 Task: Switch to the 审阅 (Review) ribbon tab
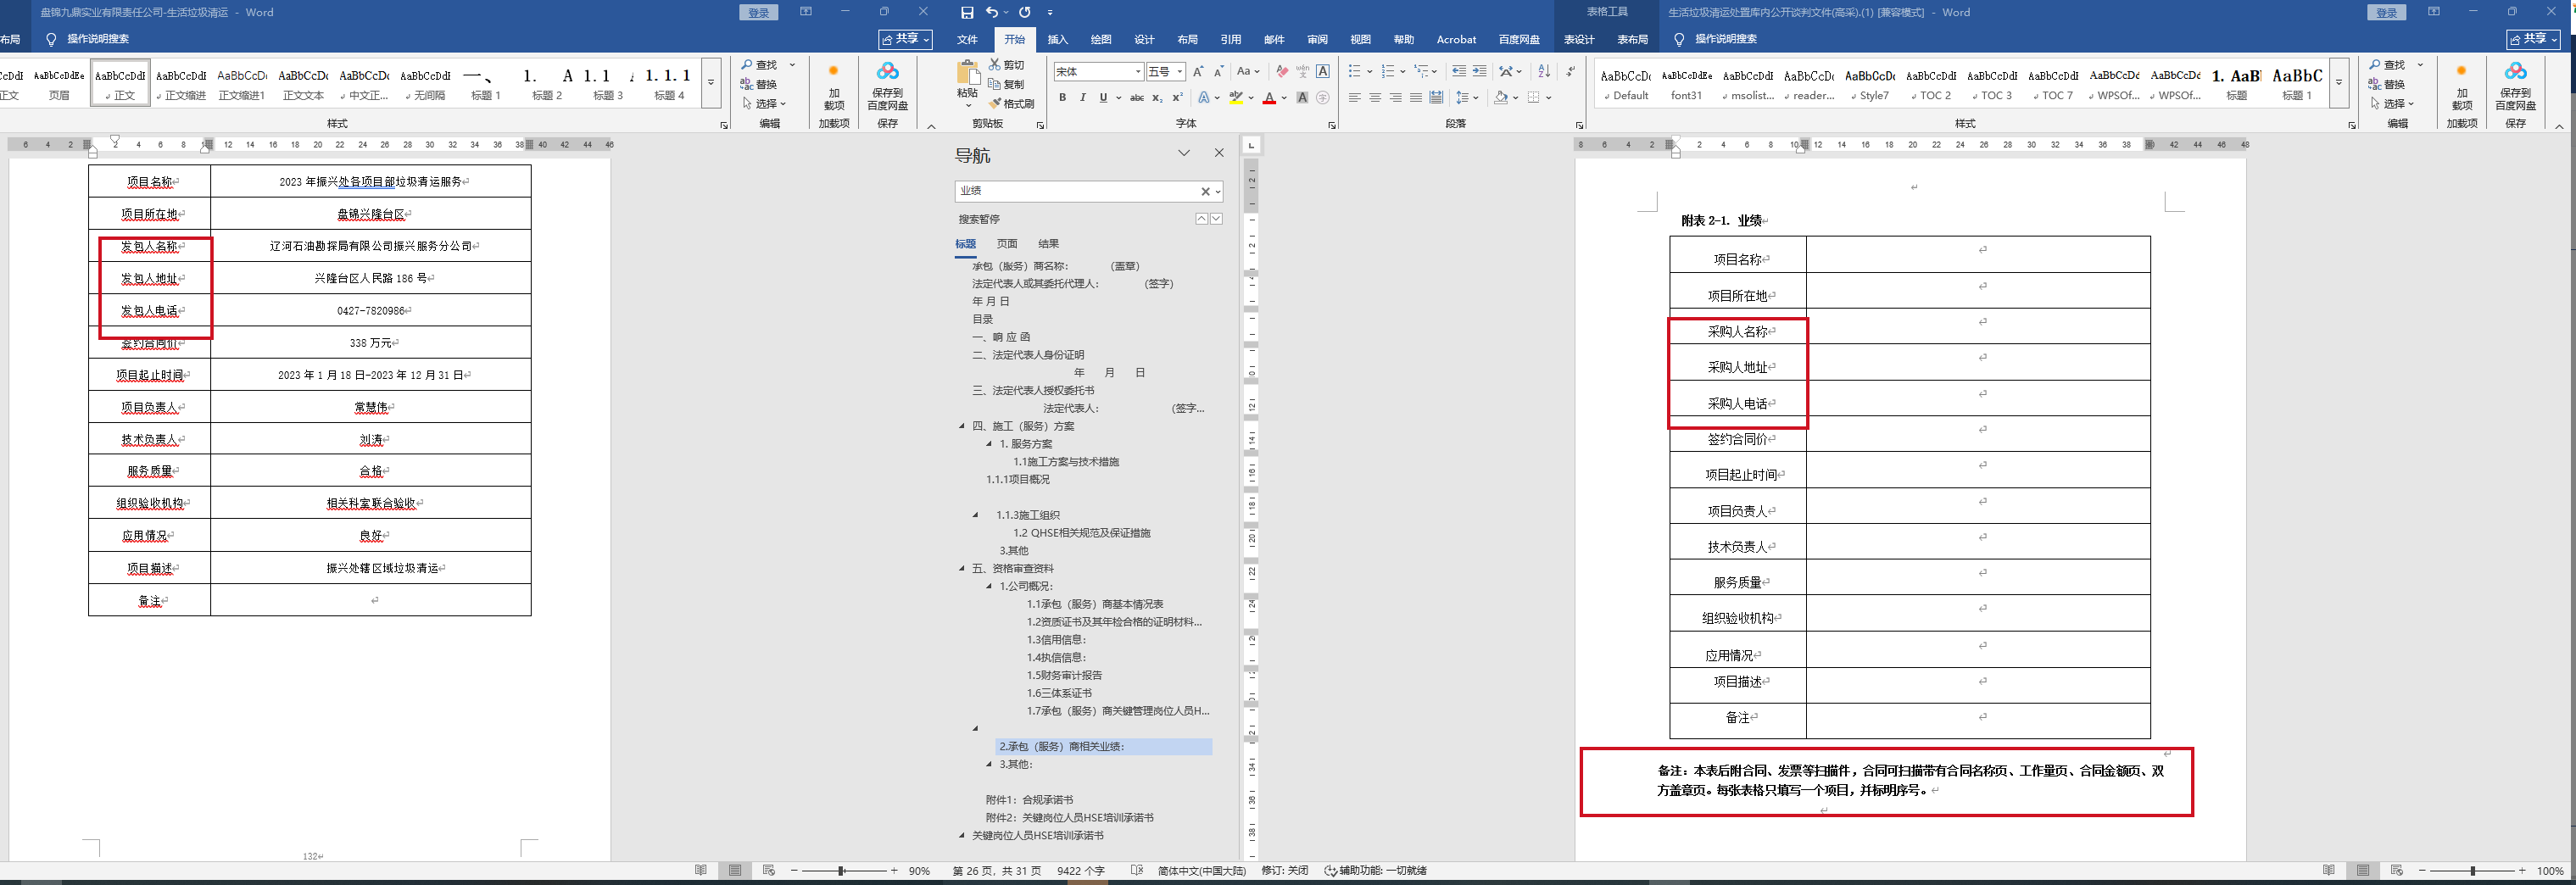point(1318,40)
